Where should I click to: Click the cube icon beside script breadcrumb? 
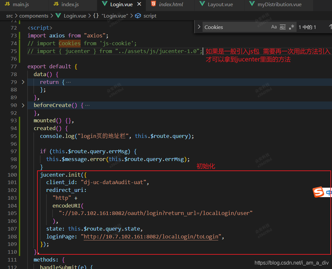(x=138, y=16)
